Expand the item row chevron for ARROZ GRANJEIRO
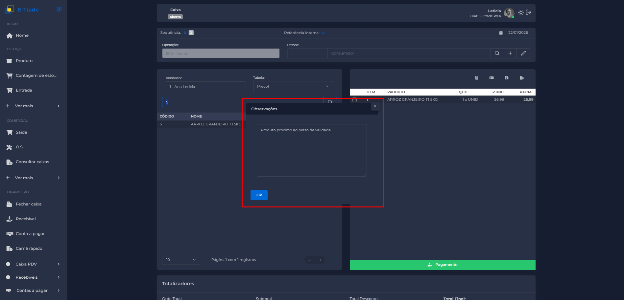 click(x=354, y=100)
